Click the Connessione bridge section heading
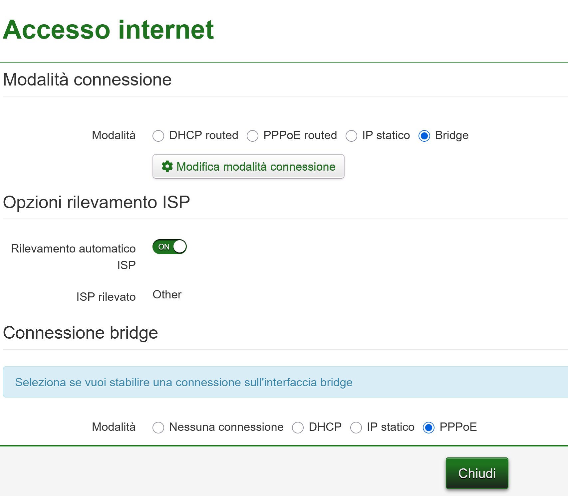The height and width of the screenshot is (496, 568). pos(81,333)
